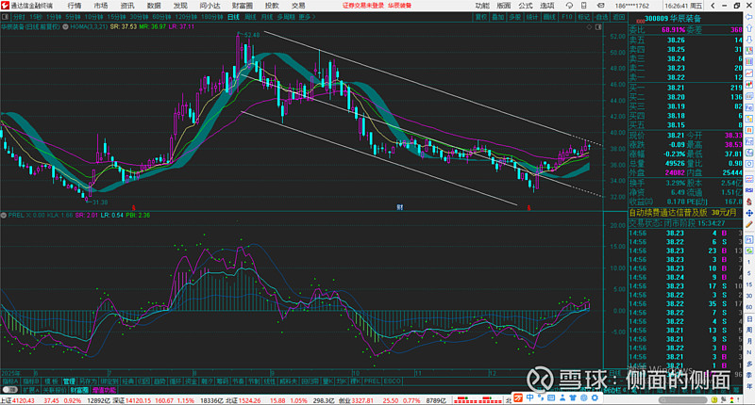Toggle the 统计 statistics button

click(x=532, y=17)
